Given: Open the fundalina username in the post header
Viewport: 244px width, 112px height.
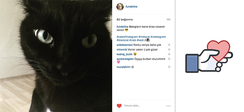Looking at the screenshot, I should click(132, 7).
